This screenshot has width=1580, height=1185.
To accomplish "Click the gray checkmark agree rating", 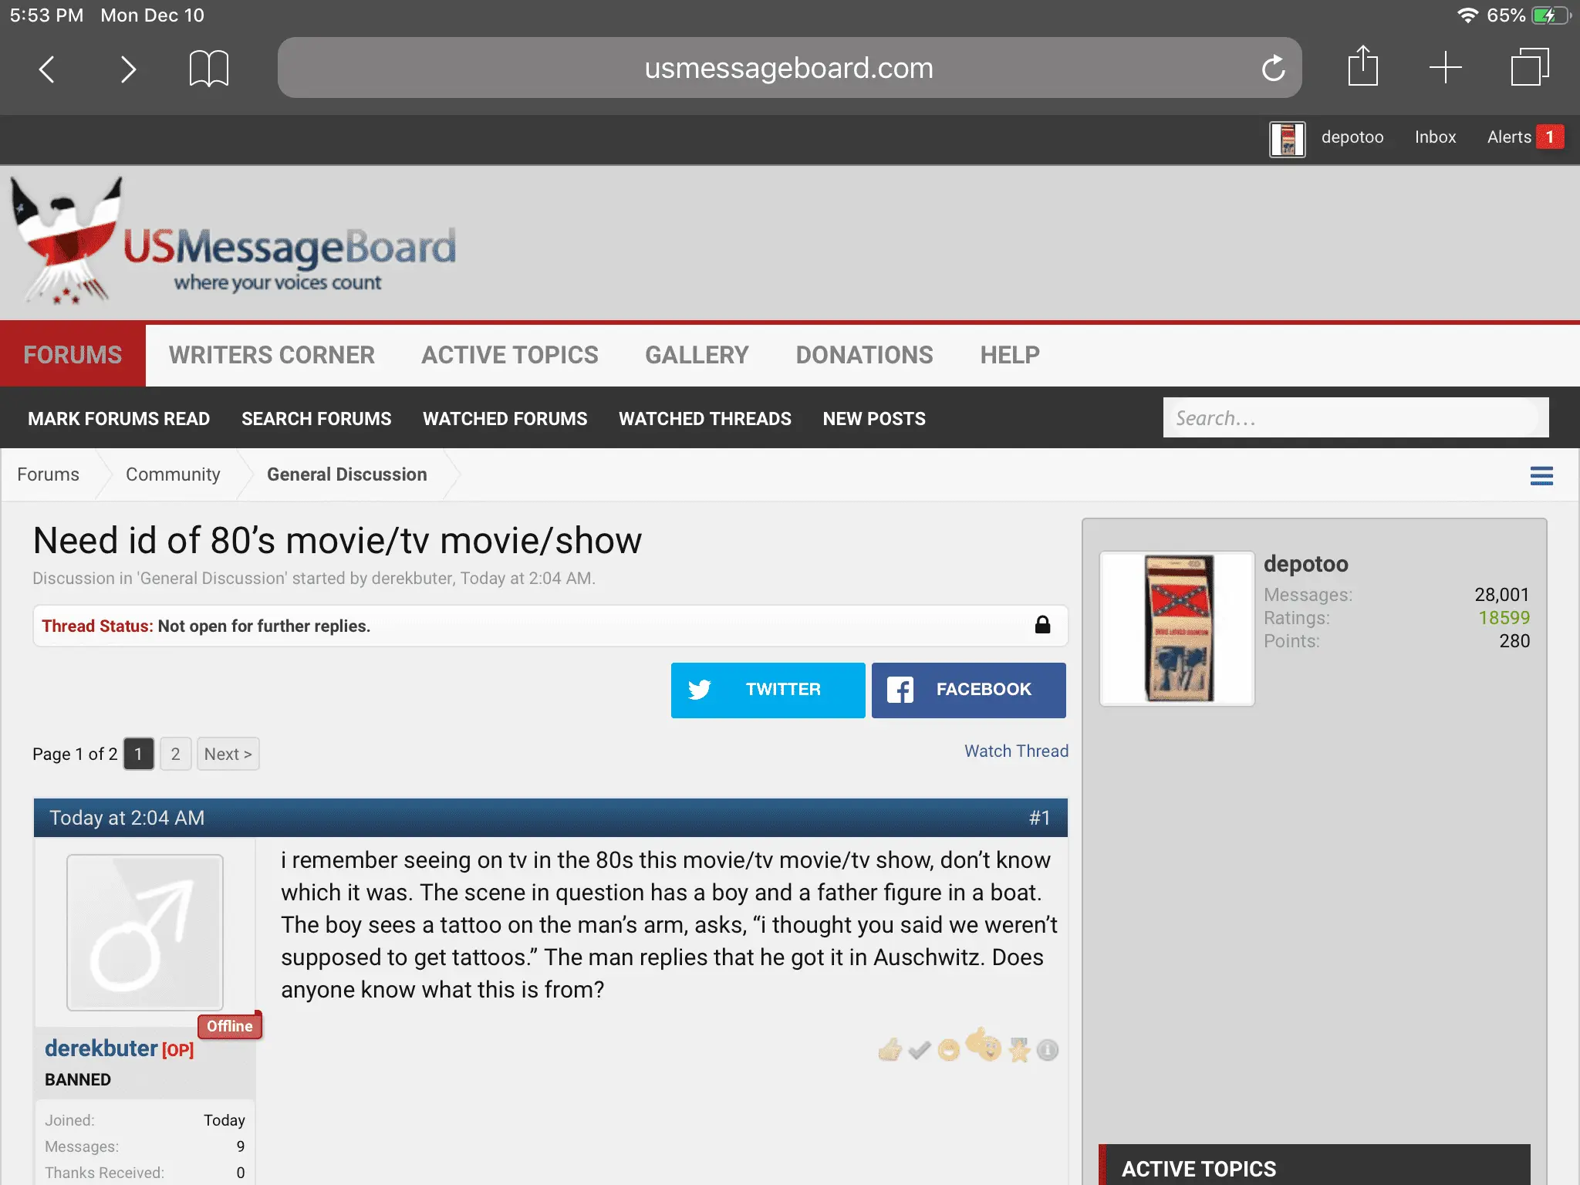I will click(919, 1050).
